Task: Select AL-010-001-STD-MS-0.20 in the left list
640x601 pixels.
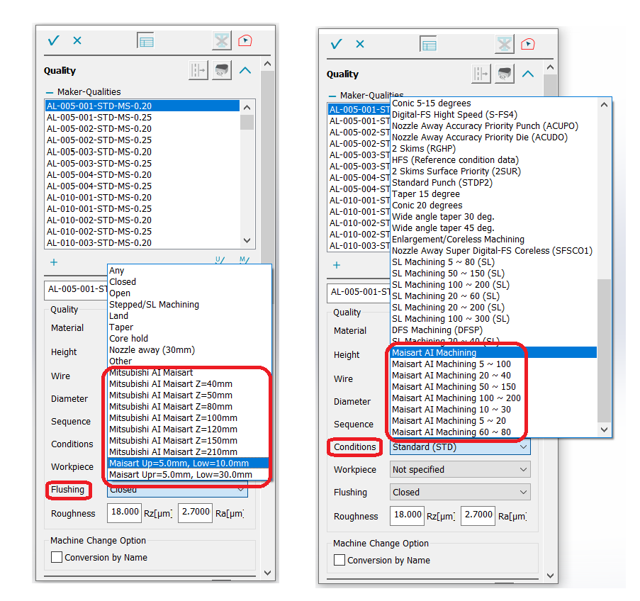Action: [x=99, y=197]
